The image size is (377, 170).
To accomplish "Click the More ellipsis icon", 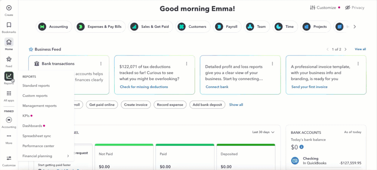I will [9, 136].
